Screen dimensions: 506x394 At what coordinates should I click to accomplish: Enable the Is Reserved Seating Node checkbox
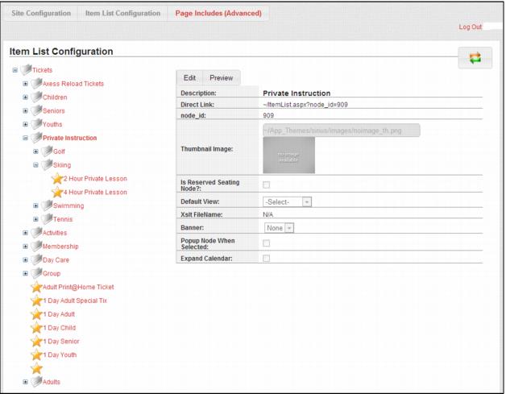click(x=267, y=185)
